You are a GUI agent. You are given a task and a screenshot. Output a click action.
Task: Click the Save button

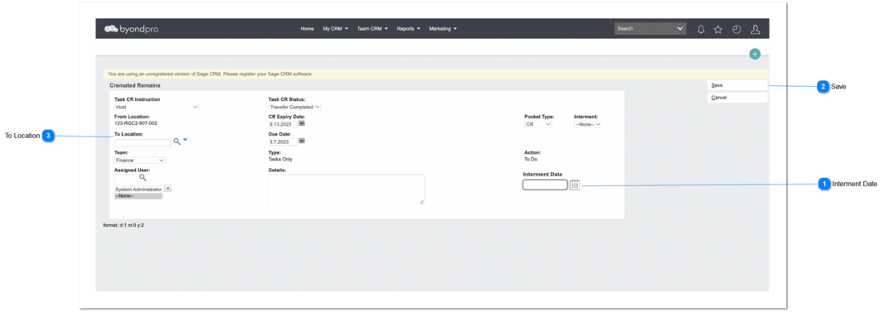[737, 85]
